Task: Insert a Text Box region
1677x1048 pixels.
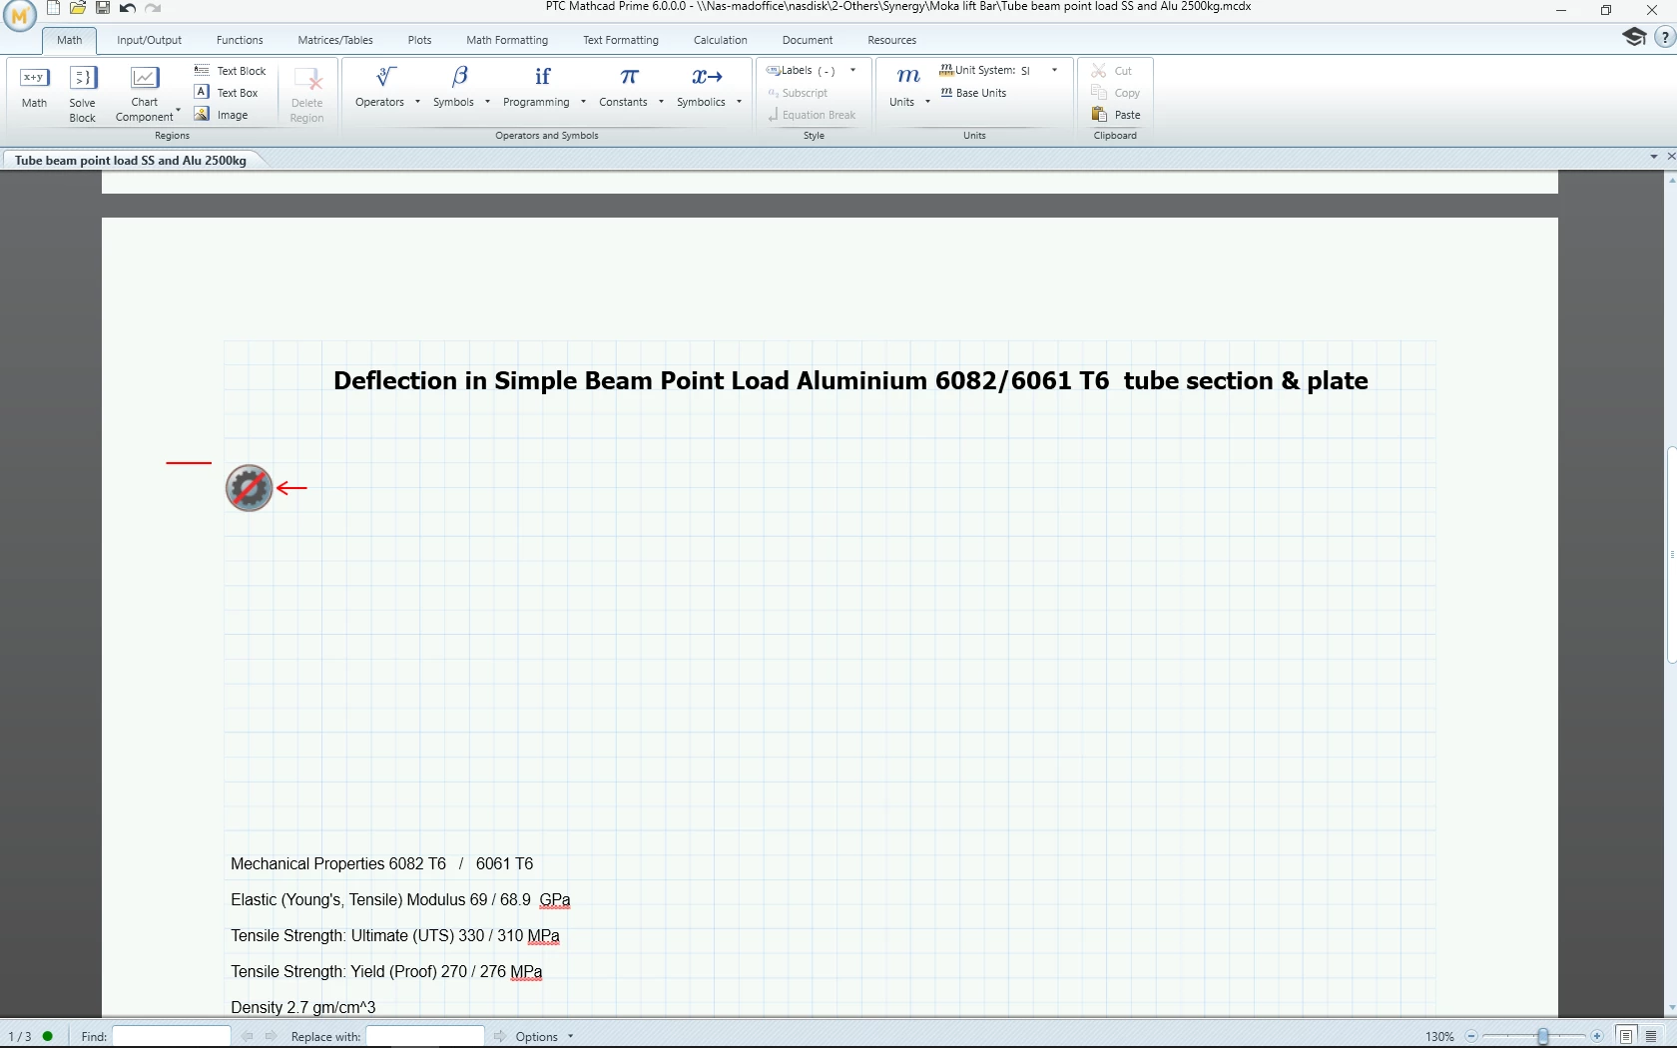Action: point(227,93)
